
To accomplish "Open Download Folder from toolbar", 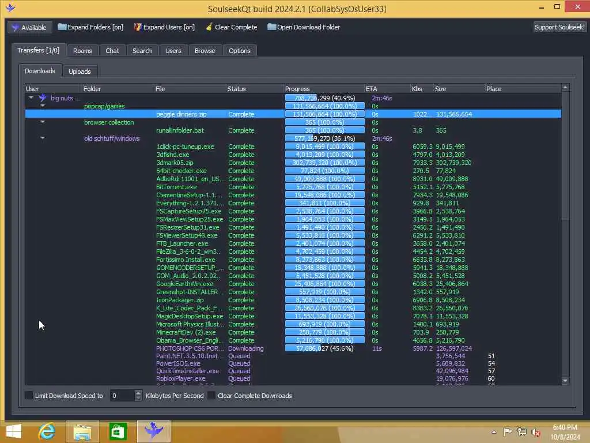I will click(x=304, y=27).
